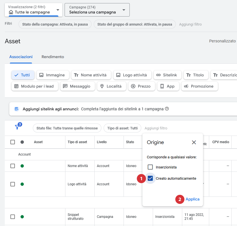Click the Nome attività asset type cell
Screen dimensions: 237x226
point(78,166)
